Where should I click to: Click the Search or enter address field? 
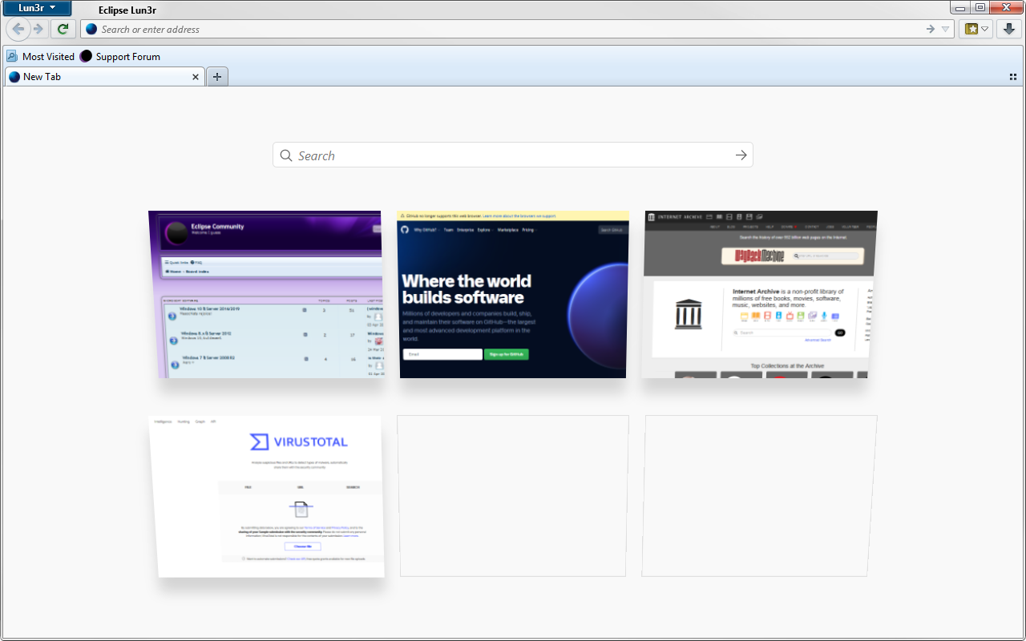coord(505,30)
